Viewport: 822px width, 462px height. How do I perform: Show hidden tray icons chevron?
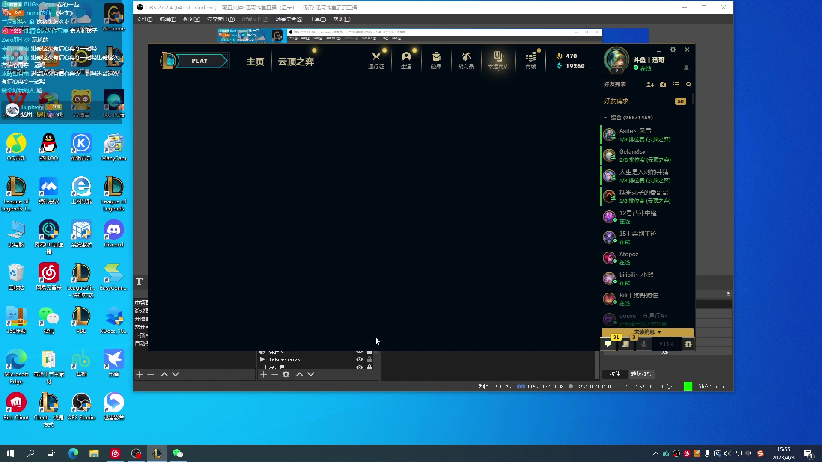click(x=655, y=453)
